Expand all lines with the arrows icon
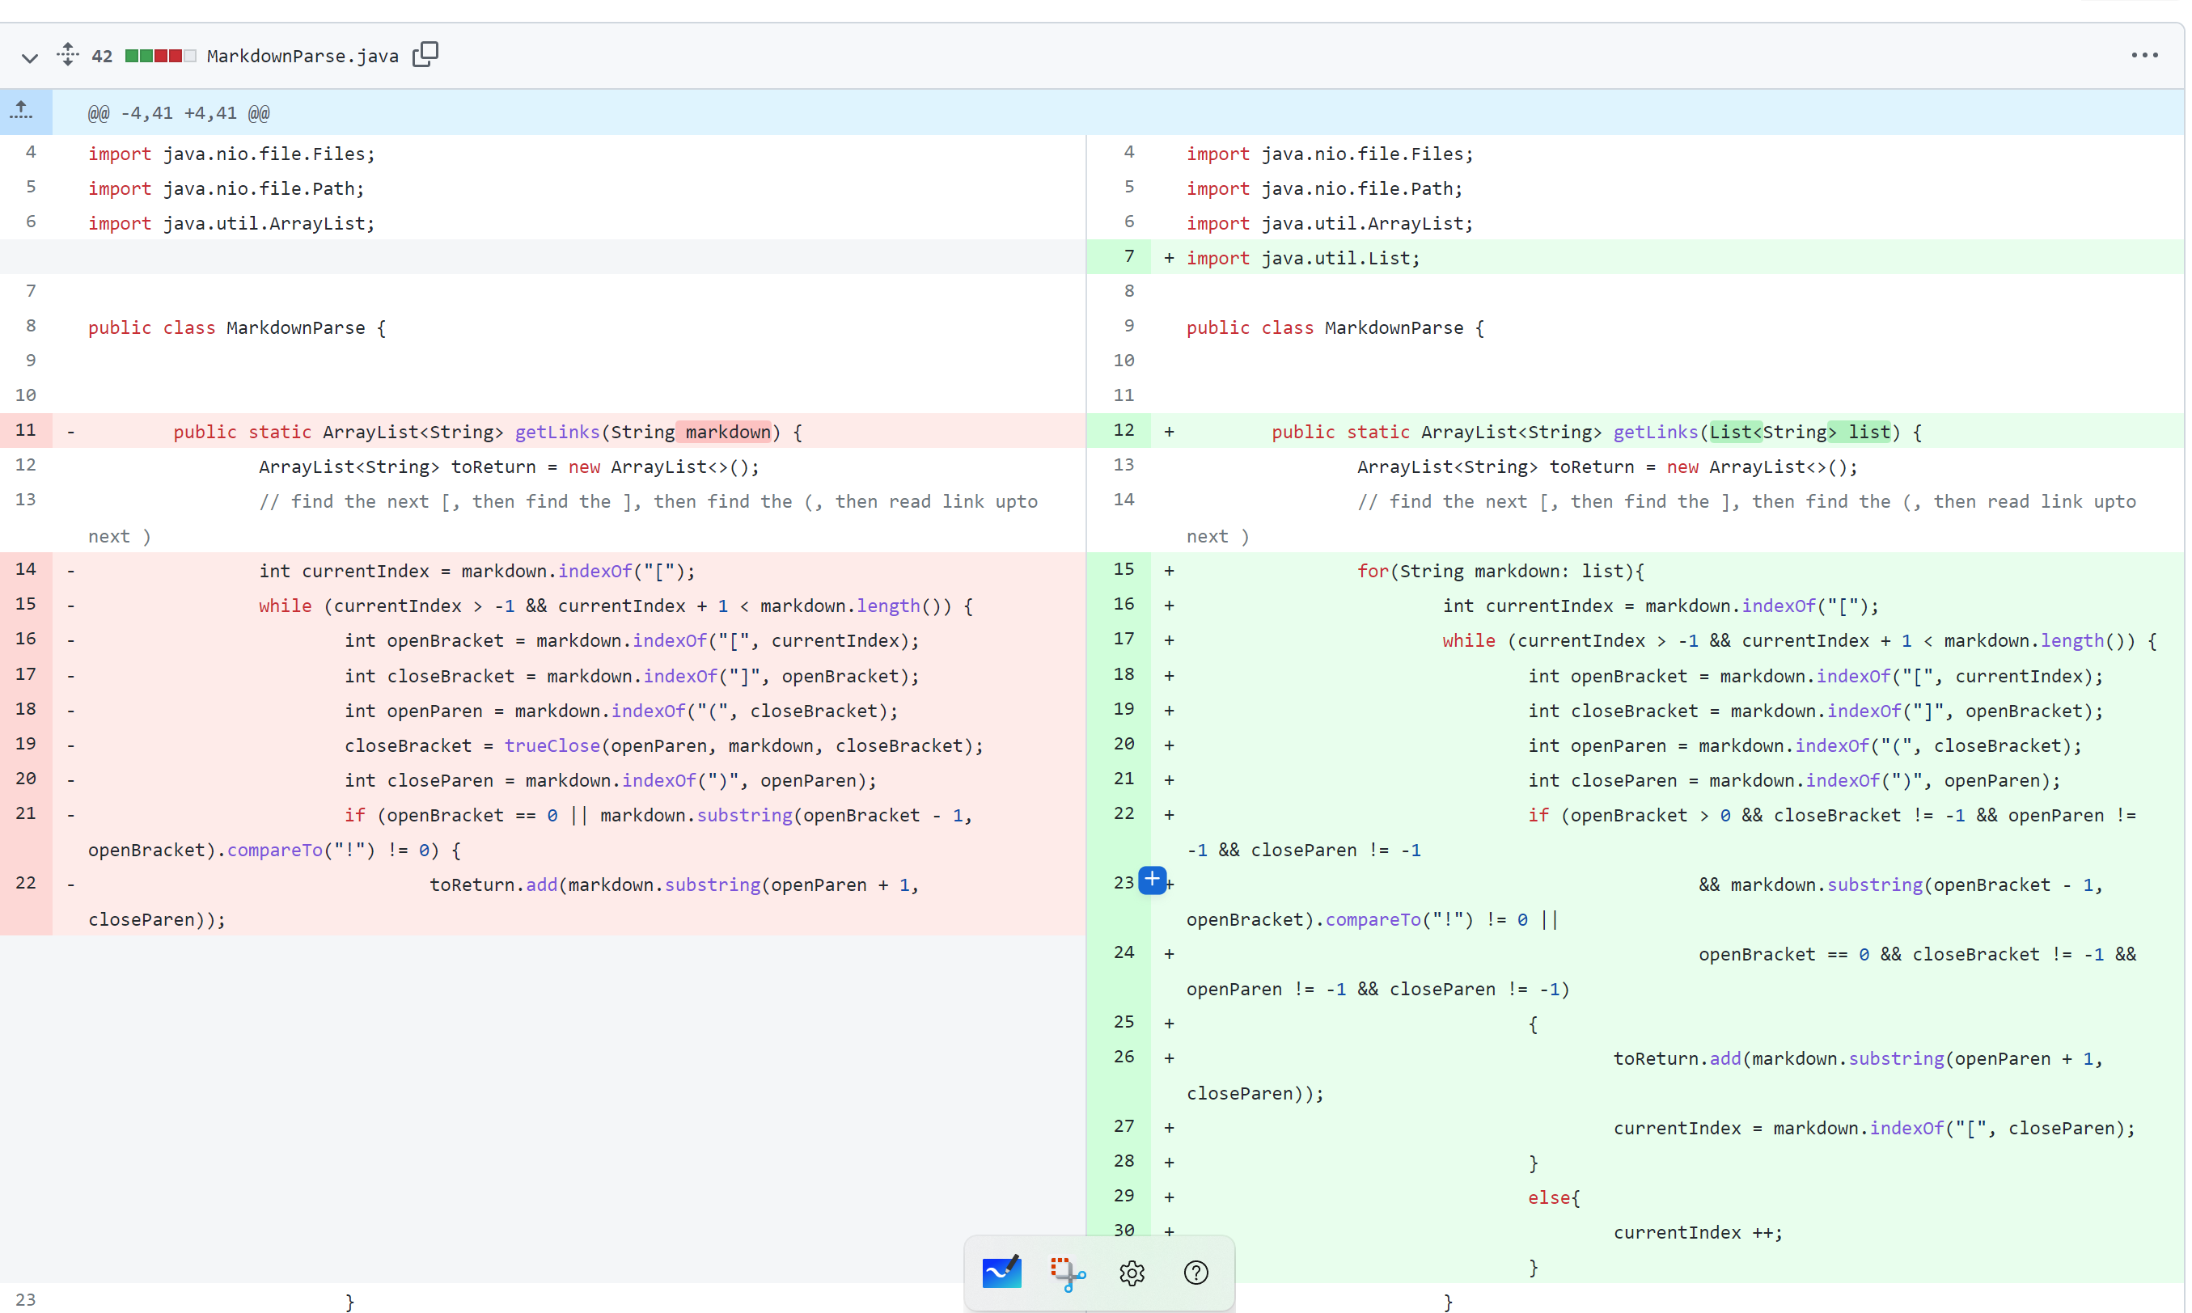2192x1313 pixels. pos(67,54)
